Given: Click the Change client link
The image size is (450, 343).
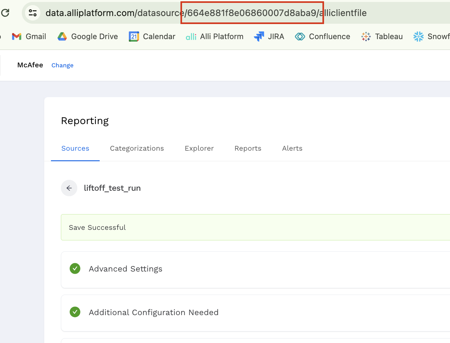Looking at the screenshot, I should pyautogui.click(x=63, y=65).
